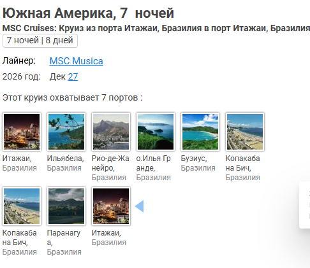
Task: Click the heading 'Южная Америка, 7 ночей'
Action: (x=88, y=13)
